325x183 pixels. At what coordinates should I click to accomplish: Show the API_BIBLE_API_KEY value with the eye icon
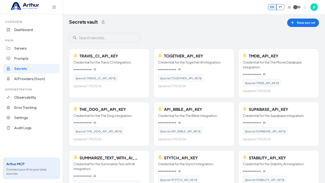click(x=180, y=123)
